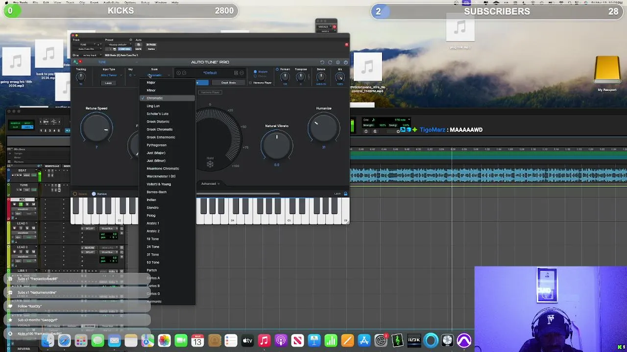627x352 pixels.
Task: Open Vocal Bus send on LEAD 1
Action: pos(106,228)
